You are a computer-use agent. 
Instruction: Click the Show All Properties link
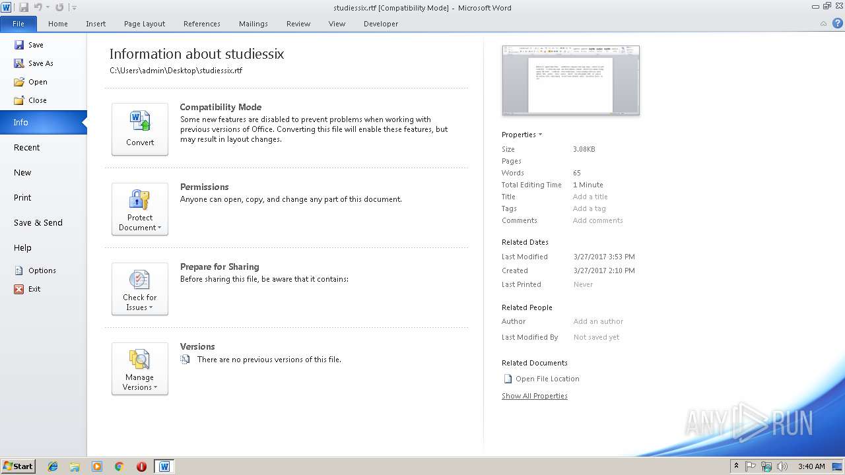coord(535,396)
